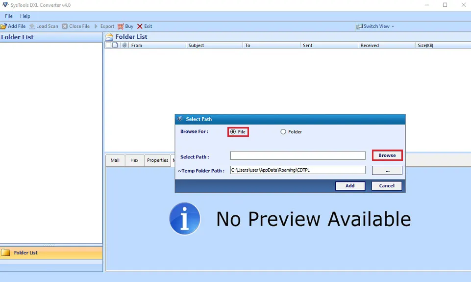
Task: Sort by the Subject column header
Action: coord(214,46)
